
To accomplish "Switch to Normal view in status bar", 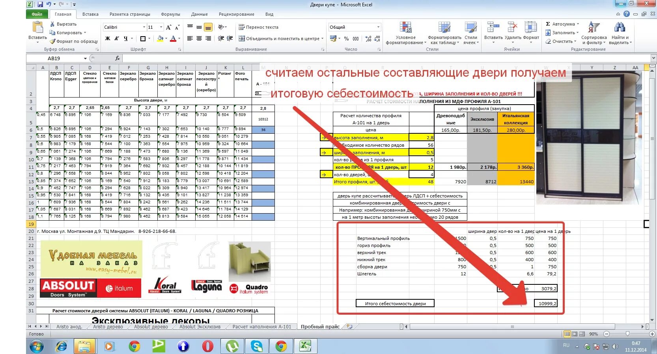I will coord(567,334).
